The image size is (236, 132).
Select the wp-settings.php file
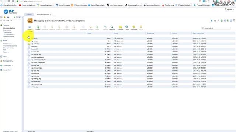36,79
